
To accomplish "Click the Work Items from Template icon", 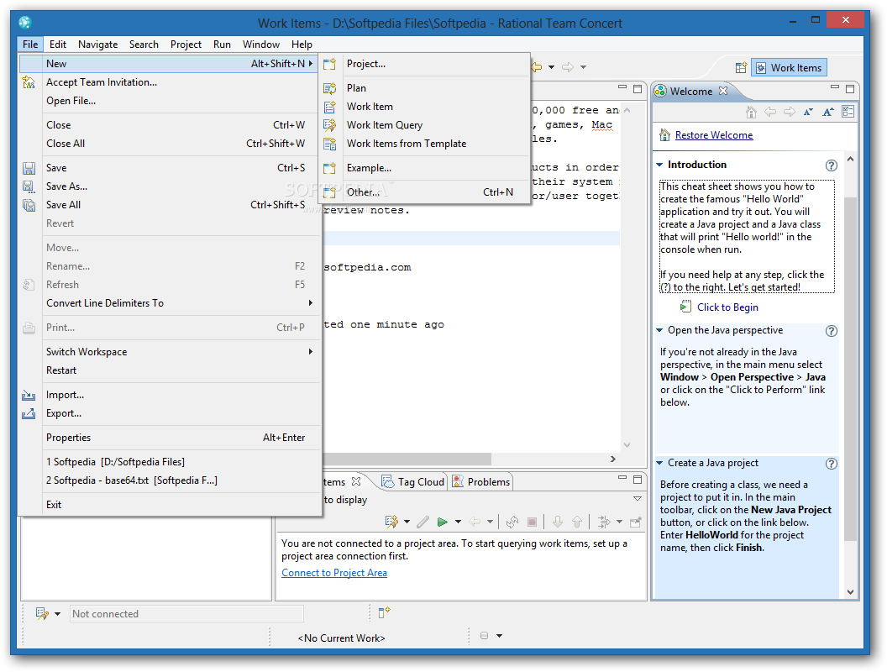I will pyautogui.click(x=330, y=144).
